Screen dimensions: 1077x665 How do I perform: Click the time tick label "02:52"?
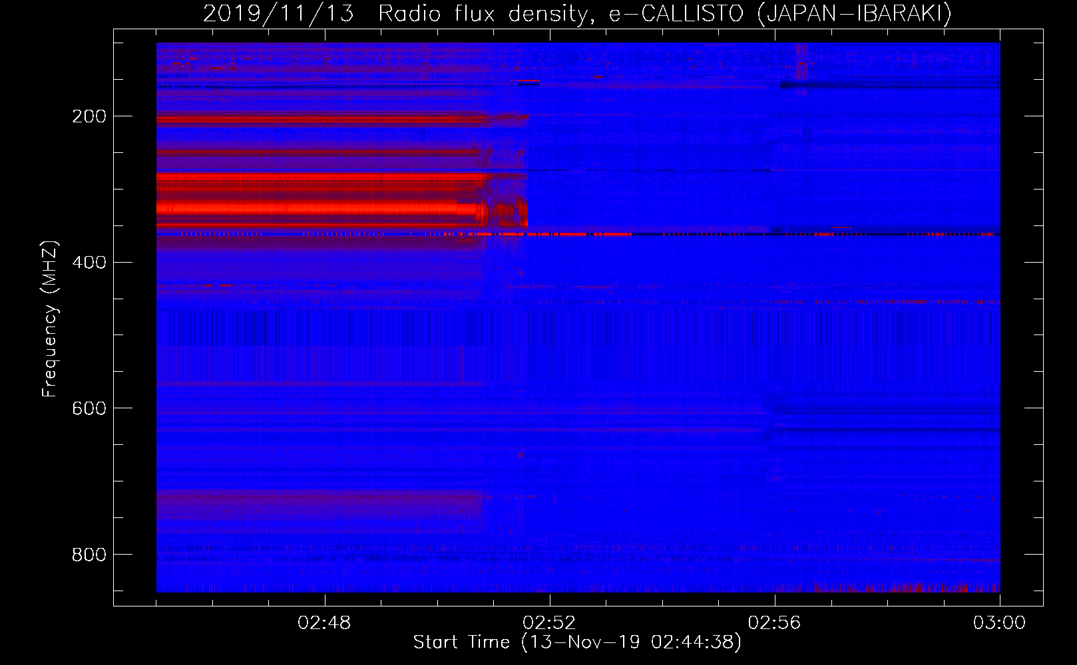coord(549,623)
